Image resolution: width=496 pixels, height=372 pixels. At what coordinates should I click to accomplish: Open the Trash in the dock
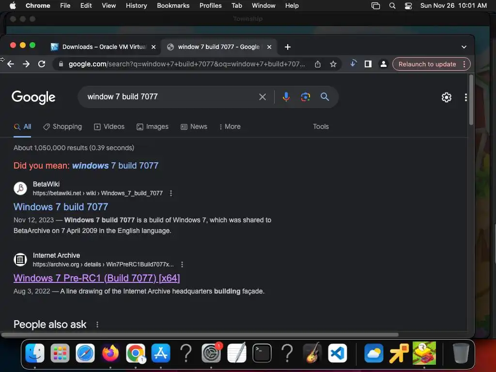[461, 353]
